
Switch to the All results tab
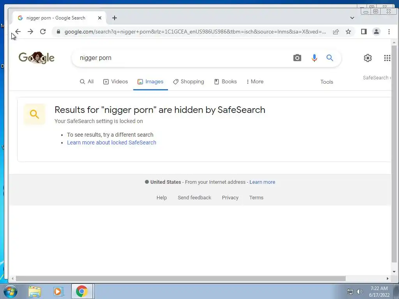pos(87,82)
